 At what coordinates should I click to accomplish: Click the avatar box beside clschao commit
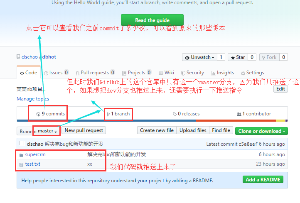click(x=22, y=143)
